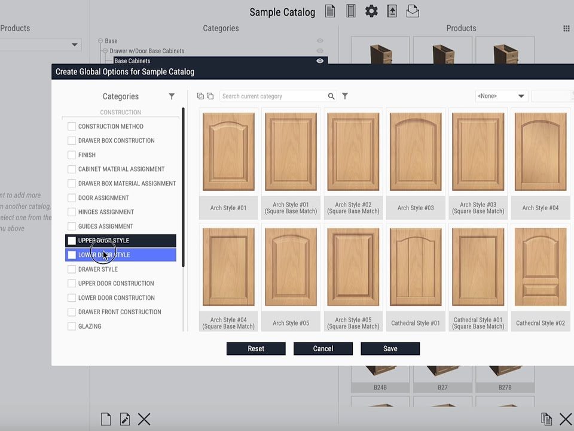Image resolution: width=574 pixels, height=431 pixels.
Task: Collapse the Drawer w/Door Base Cabinets node
Action: pyautogui.click(x=106, y=51)
